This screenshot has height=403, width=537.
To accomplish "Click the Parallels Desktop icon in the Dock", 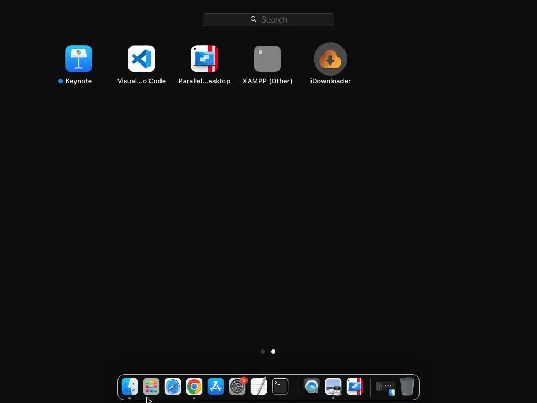I will pyautogui.click(x=355, y=387).
